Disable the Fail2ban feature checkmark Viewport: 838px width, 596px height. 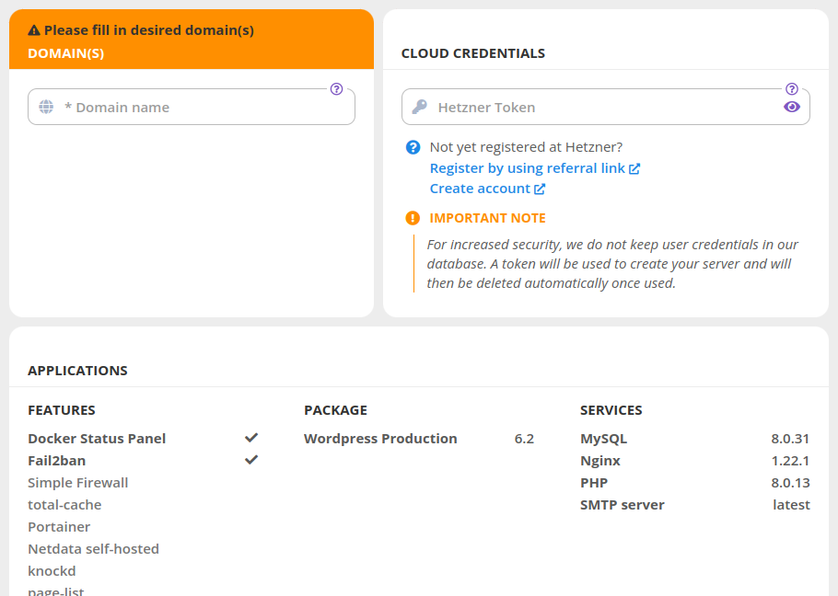pos(250,460)
